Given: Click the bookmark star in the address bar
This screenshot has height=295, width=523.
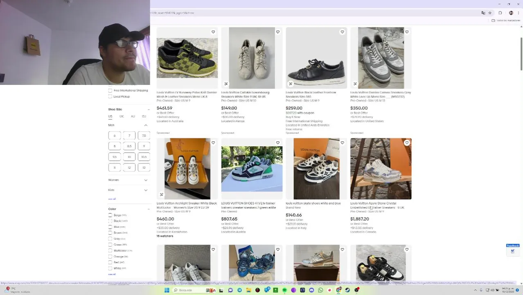Looking at the screenshot, I should [x=490, y=13].
